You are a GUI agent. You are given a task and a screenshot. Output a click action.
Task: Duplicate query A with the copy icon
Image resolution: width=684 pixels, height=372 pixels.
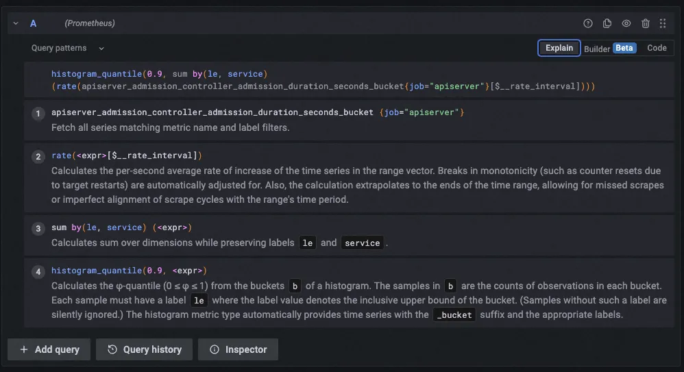(607, 23)
